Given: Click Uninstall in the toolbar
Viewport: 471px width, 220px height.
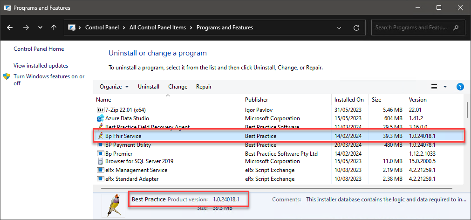Looking at the screenshot, I should click(149, 87).
